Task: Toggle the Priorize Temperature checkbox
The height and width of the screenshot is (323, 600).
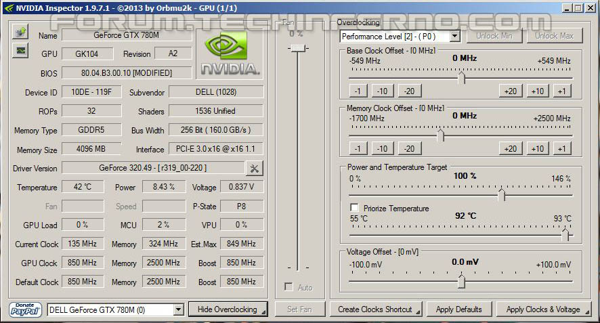Action: coord(354,208)
